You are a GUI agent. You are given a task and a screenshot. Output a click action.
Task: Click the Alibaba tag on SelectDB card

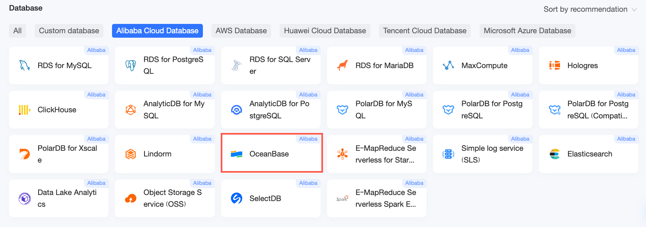[x=308, y=183]
